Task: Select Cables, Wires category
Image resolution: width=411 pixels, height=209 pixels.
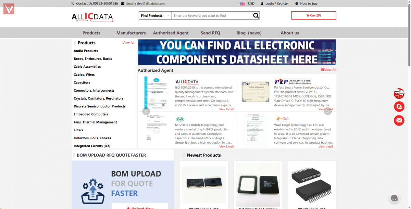Action: (x=84, y=75)
